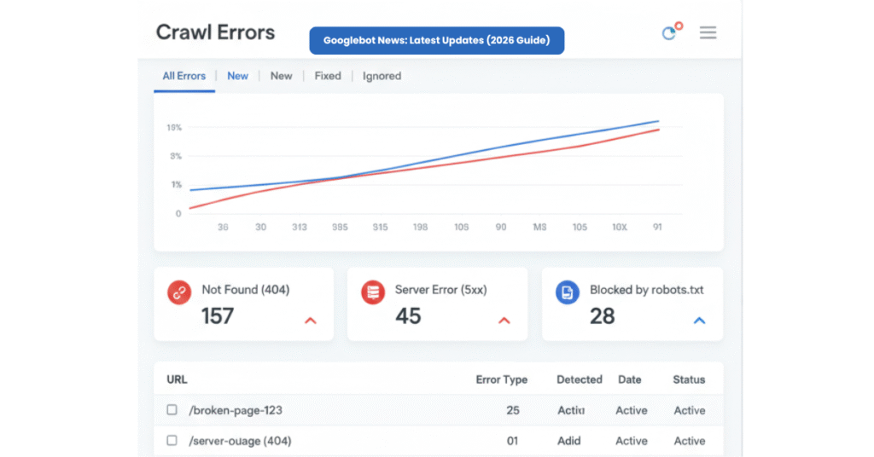The width and height of the screenshot is (874, 457).
Task: Select the gray New tab
Action: point(281,76)
